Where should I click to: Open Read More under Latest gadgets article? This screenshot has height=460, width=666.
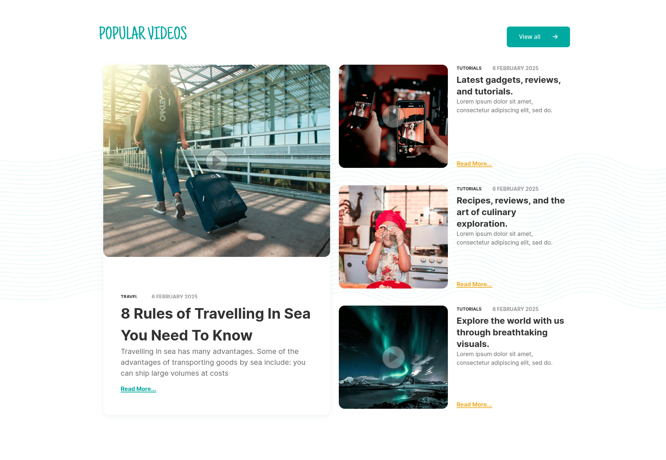474,164
